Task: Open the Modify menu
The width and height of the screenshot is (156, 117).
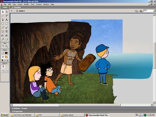Action: [x=26, y=4]
